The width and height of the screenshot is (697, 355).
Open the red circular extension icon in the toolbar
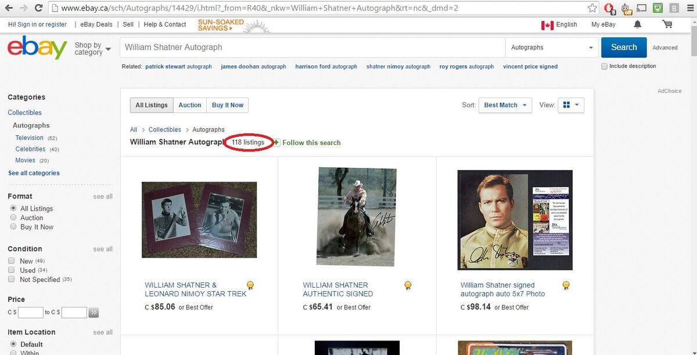tap(609, 8)
